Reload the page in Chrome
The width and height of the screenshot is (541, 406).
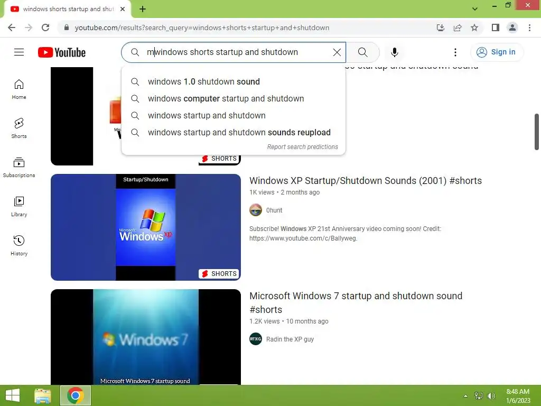click(45, 27)
